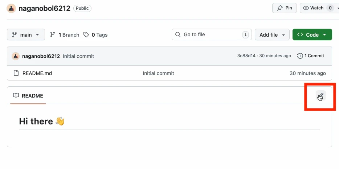Viewport: 339px width, 169px height.
Task: Click the 'Hi there' heading
Action: [42, 121]
